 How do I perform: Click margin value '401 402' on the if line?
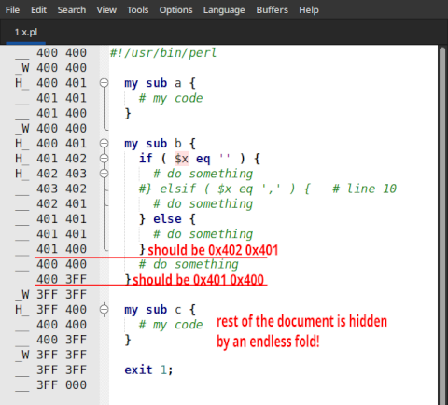coord(62,159)
